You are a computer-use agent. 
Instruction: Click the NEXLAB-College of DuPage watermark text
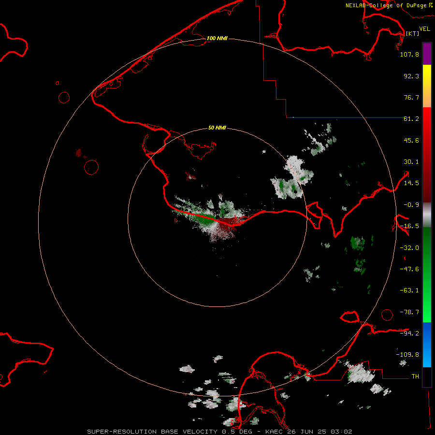(389, 5)
